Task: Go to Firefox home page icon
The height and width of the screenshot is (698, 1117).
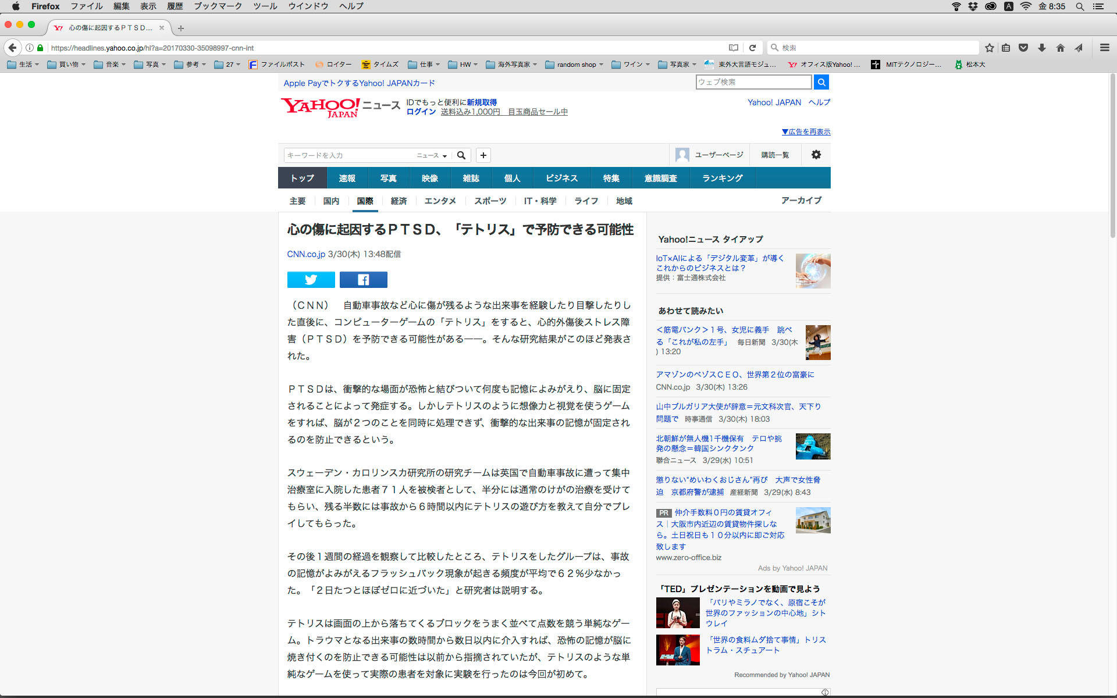Action: pos(1060,48)
